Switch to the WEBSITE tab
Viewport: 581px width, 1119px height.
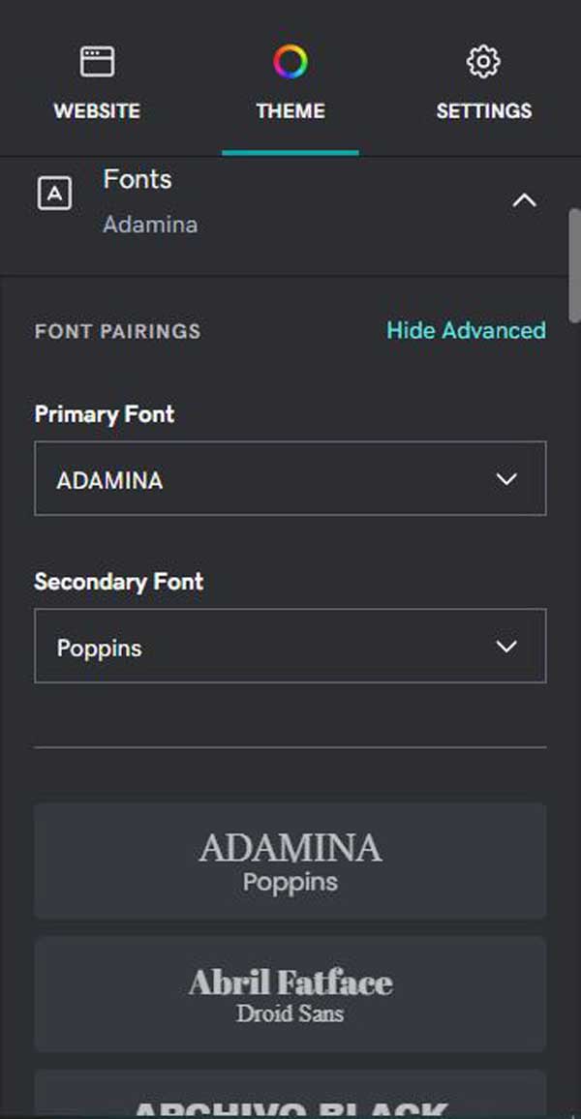96,82
